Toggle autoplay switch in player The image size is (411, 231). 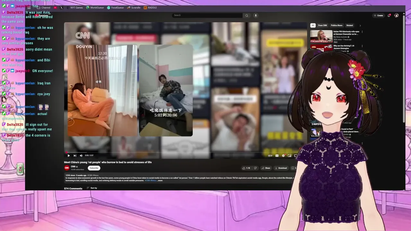pyautogui.click(x=270, y=156)
